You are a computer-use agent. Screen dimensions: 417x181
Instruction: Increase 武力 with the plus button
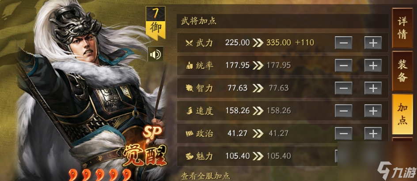[x=373, y=42]
